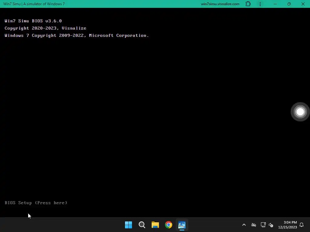This screenshot has width=310, height=232.
Task: Open Google Chrome from the taskbar
Action: pos(169,225)
